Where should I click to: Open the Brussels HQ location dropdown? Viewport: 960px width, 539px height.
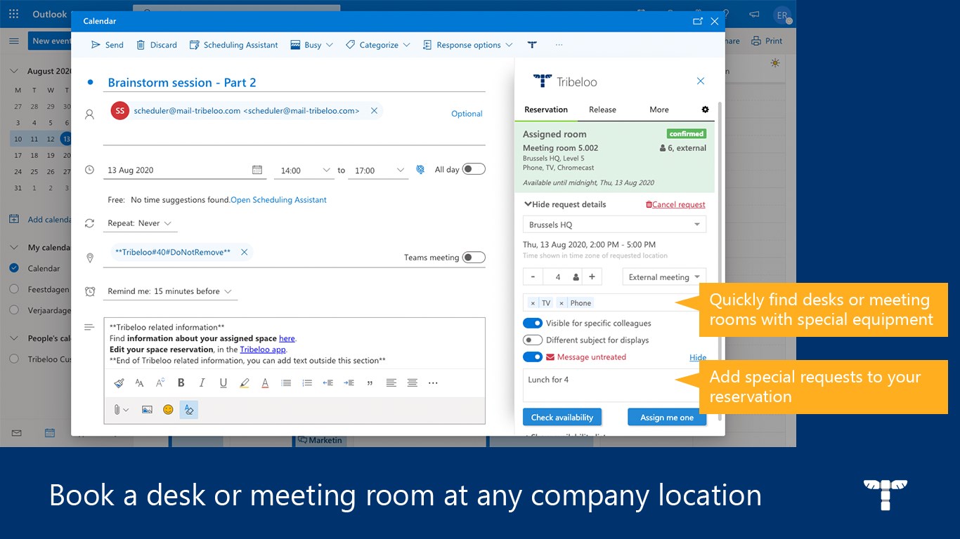[x=615, y=225]
